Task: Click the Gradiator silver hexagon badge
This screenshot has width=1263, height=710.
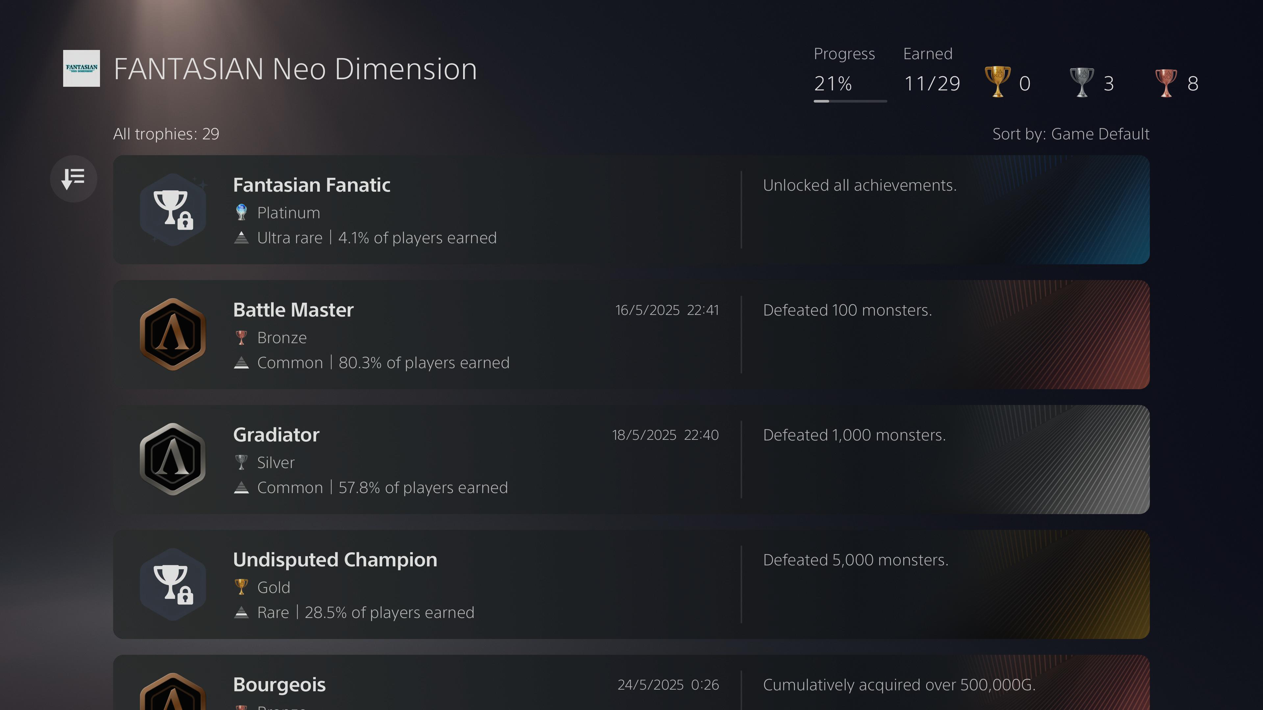Action: coord(173,459)
